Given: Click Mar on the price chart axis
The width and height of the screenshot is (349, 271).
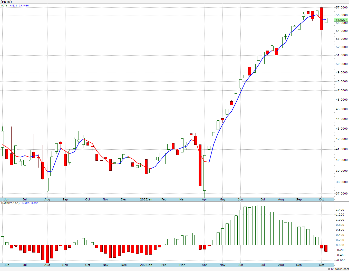Looking at the screenshot, I should 182,199.
